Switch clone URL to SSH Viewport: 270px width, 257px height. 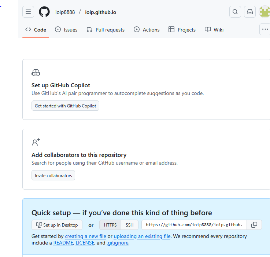[x=130, y=225]
